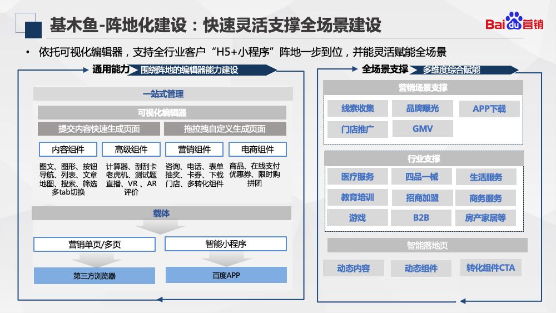
Task: Select the 教育培训 tile
Action: [x=358, y=197]
